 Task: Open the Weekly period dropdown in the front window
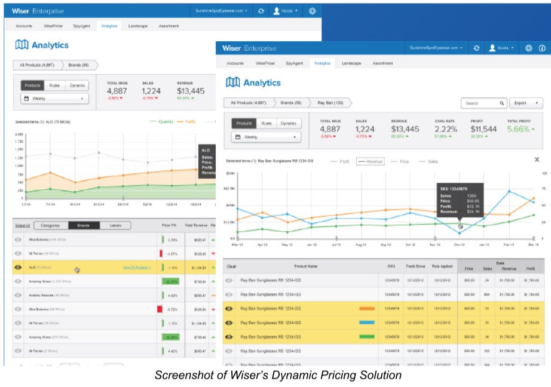coord(266,137)
